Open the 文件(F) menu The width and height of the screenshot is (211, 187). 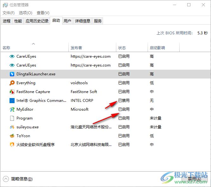tap(9, 13)
